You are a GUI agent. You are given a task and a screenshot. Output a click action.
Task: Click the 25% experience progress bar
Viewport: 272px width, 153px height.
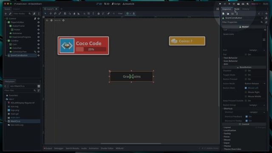click(91, 49)
